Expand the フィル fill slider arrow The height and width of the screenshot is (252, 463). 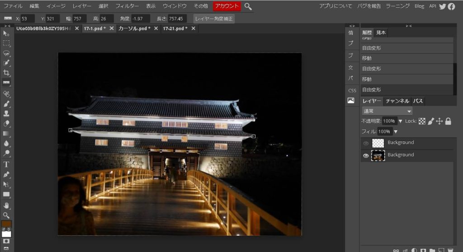click(x=396, y=132)
